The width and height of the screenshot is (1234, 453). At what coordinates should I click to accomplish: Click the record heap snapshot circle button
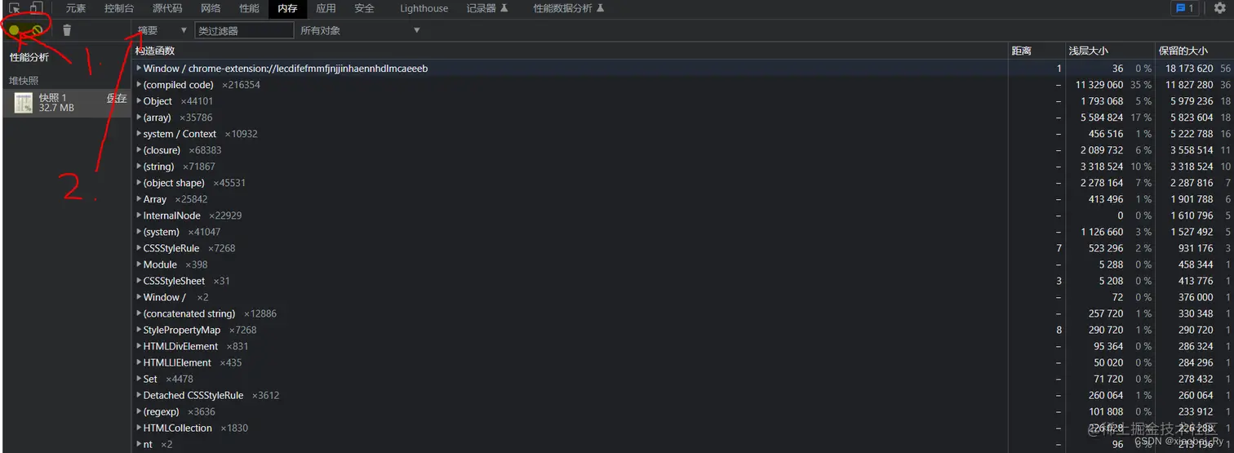point(14,30)
